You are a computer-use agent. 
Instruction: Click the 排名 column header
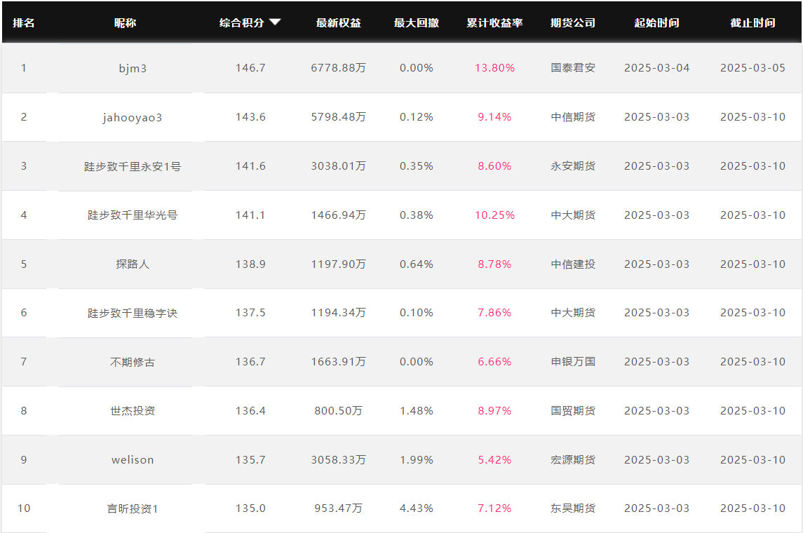click(x=24, y=22)
